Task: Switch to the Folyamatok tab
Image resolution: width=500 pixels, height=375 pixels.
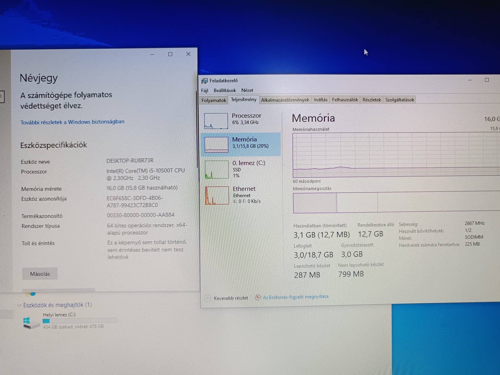Action: pyautogui.click(x=214, y=100)
